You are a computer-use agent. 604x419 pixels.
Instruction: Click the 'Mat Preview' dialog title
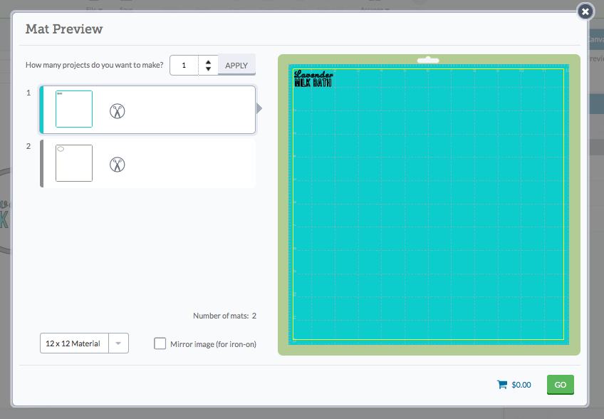click(64, 29)
